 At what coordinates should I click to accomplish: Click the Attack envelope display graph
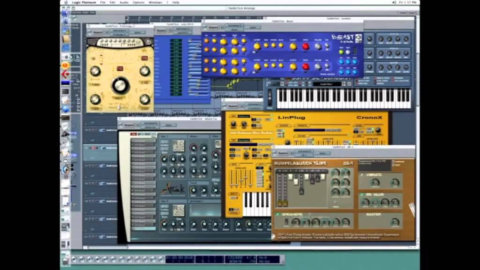click(205, 210)
